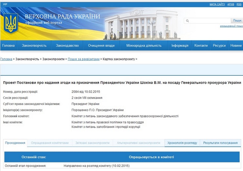Select the Проходження tab

pos(15,143)
